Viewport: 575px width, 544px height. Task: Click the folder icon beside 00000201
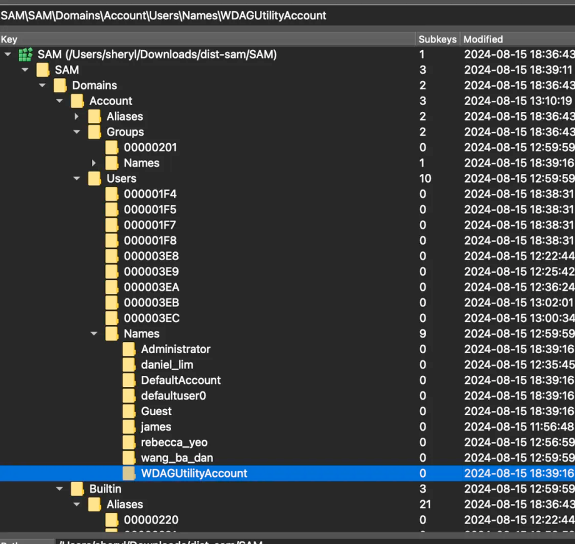(x=111, y=148)
